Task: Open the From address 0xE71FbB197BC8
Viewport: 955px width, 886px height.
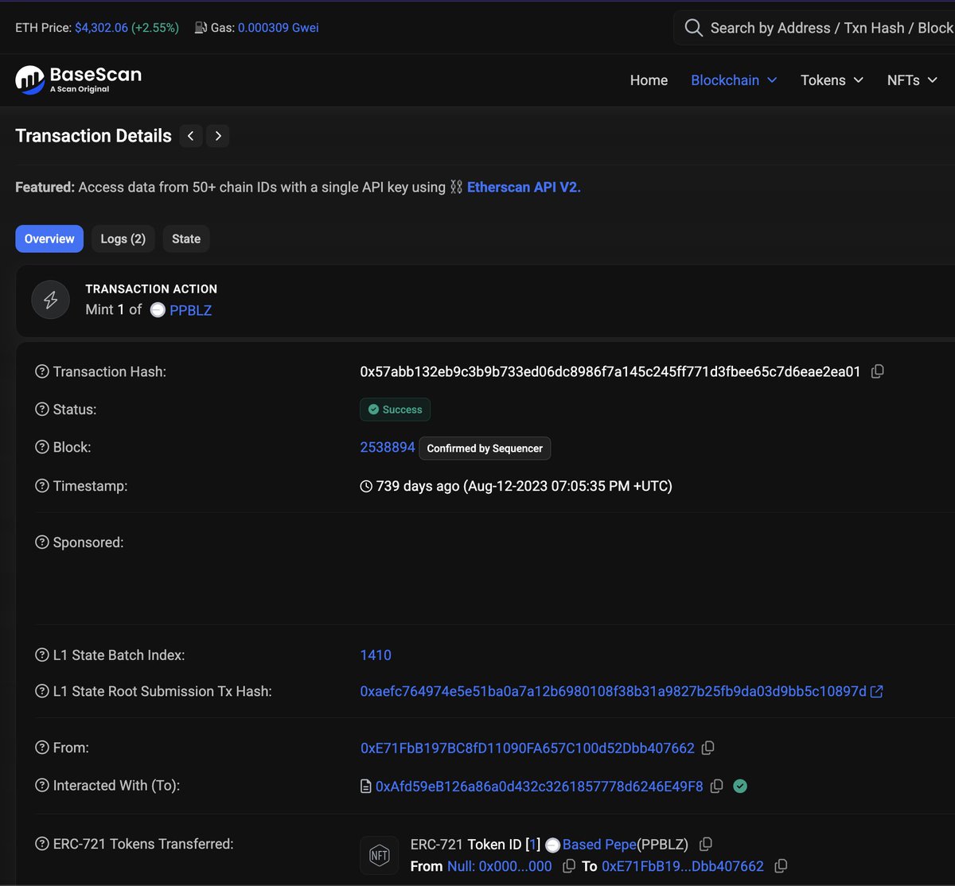Action: [528, 748]
